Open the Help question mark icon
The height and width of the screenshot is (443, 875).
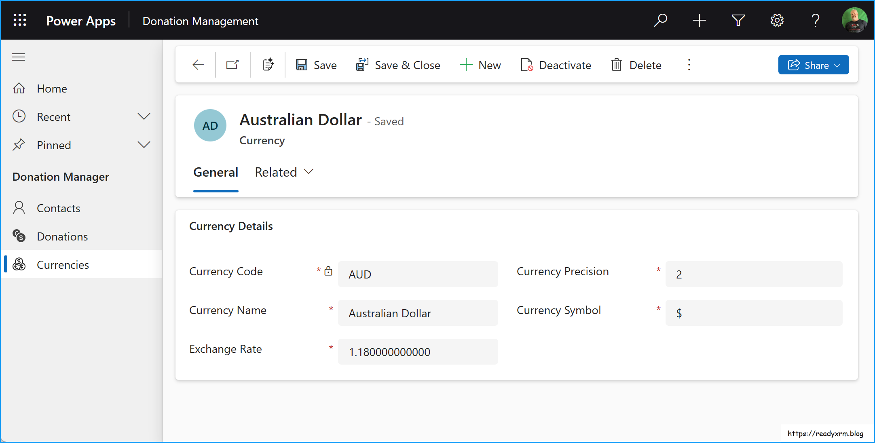816,20
